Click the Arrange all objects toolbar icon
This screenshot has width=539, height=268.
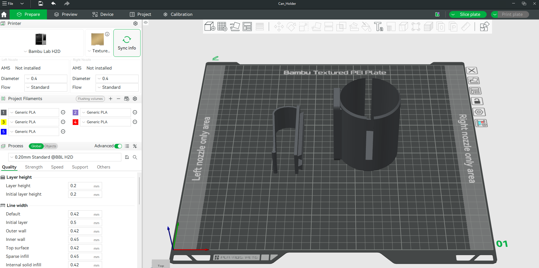pos(247,27)
